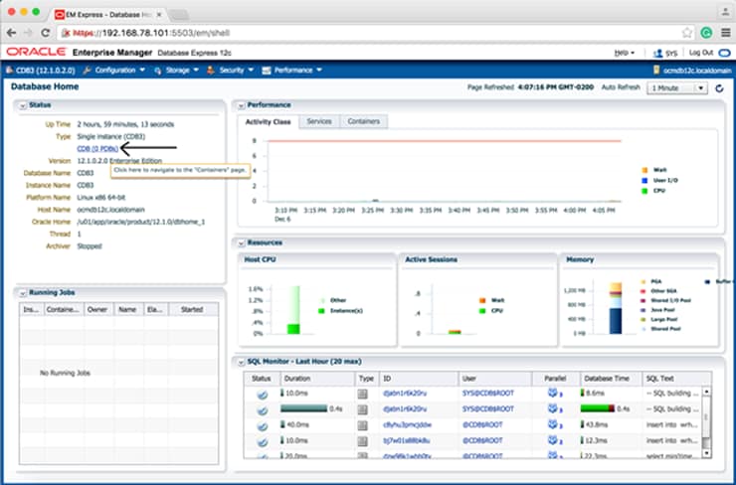Go back using the browser back arrow
This screenshot has width=736, height=485.
click(x=11, y=33)
